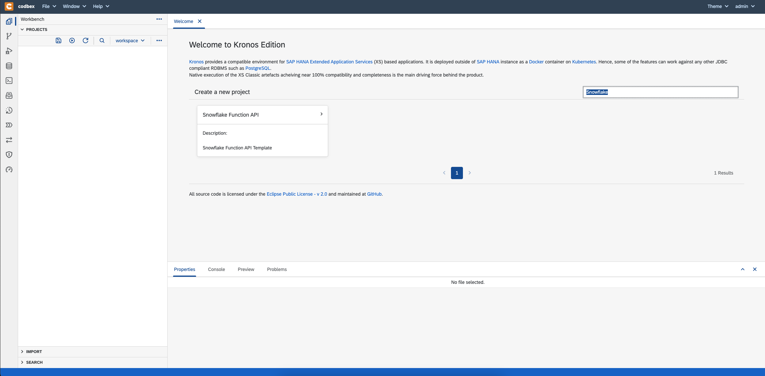Image resolution: width=765 pixels, height=376 pixels.
Task: Open the Terminal perspective sidebar icon
Action: click(x=9, y=81)
